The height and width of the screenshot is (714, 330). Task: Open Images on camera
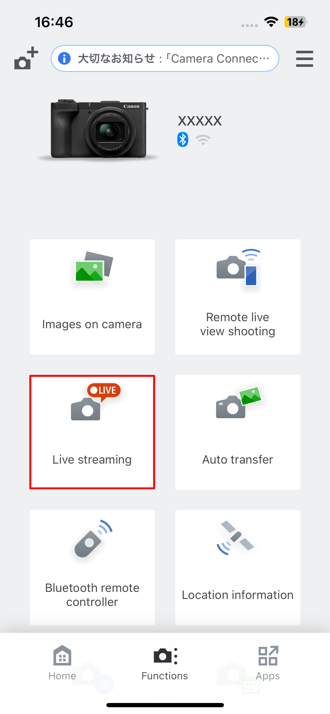tap(92, 297)
